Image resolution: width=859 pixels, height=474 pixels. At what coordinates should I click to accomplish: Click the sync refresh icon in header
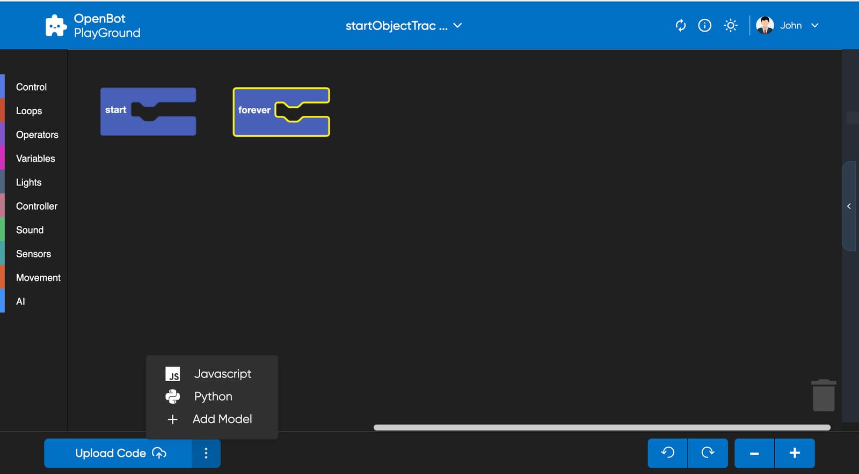681,25
